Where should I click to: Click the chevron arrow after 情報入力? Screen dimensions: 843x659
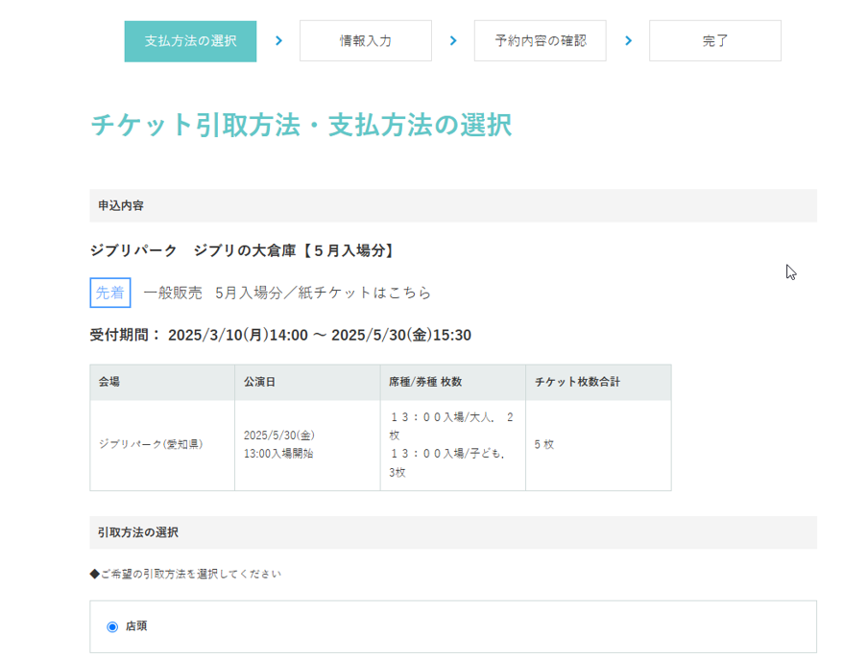pyautogui.click(x=453, y=41)
